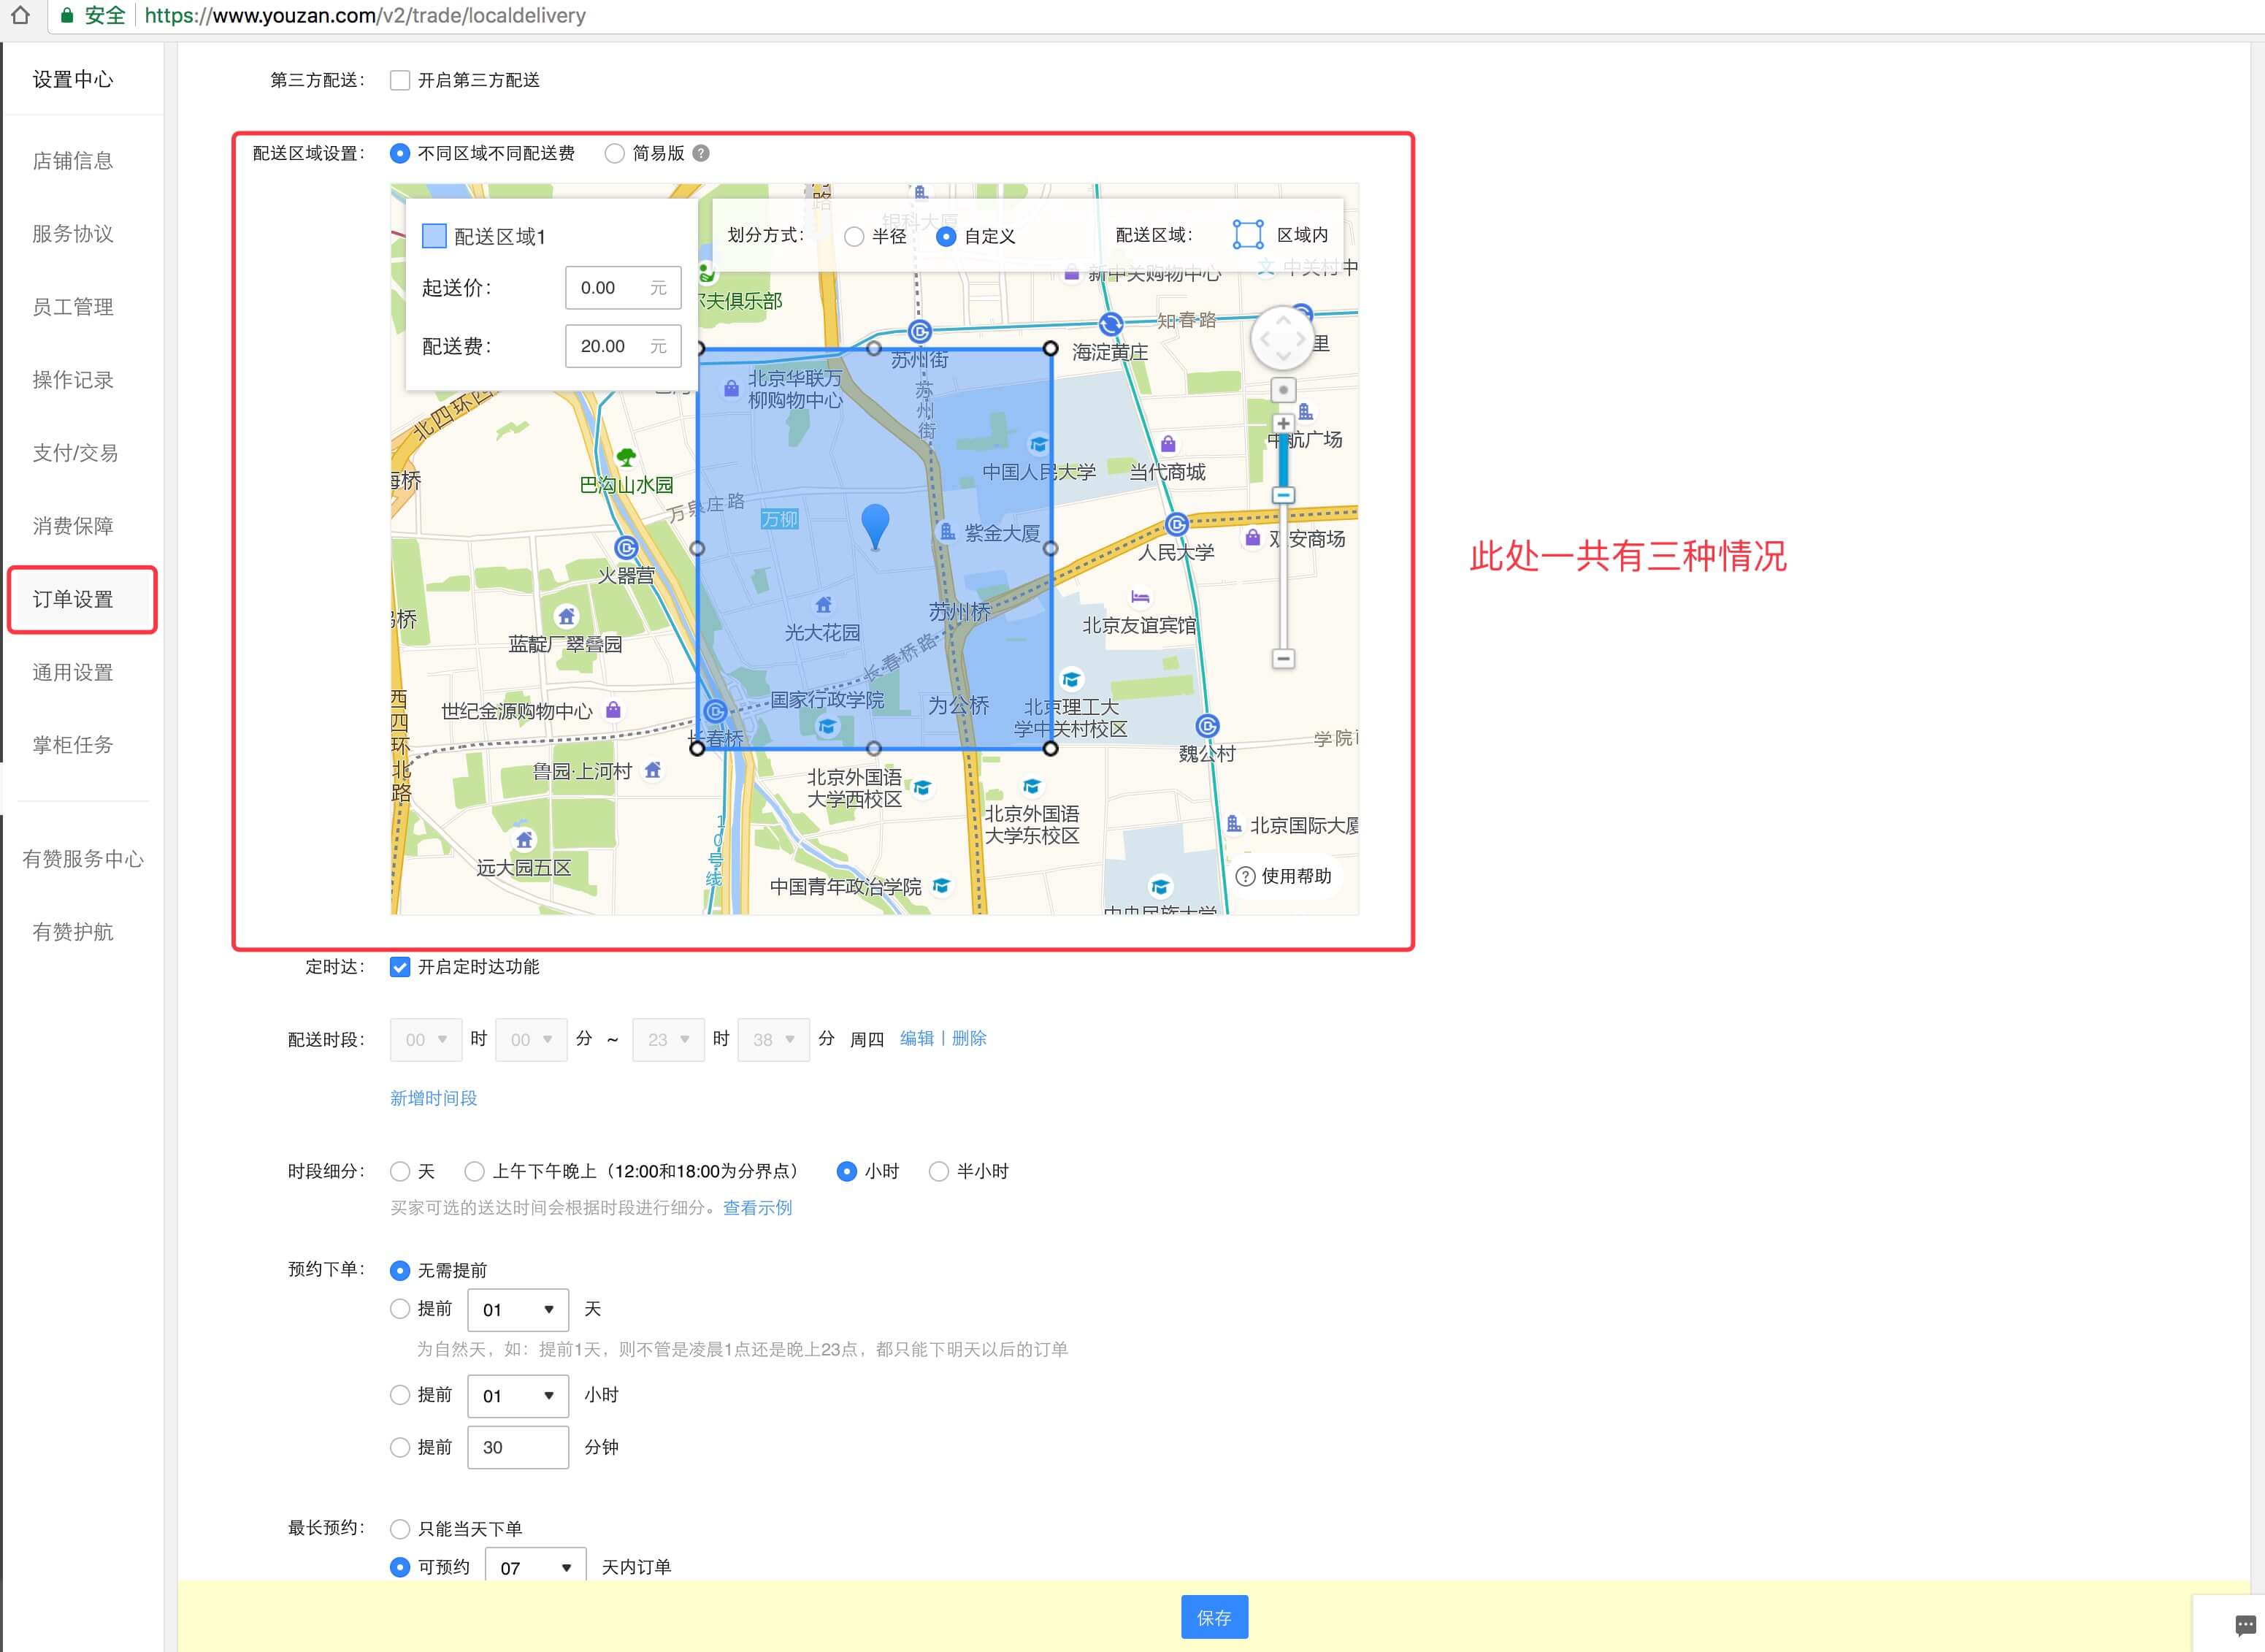Click the map pan-left arrow
Viewport: 2265px width, 1652px height.
(x=1263, y=339)
